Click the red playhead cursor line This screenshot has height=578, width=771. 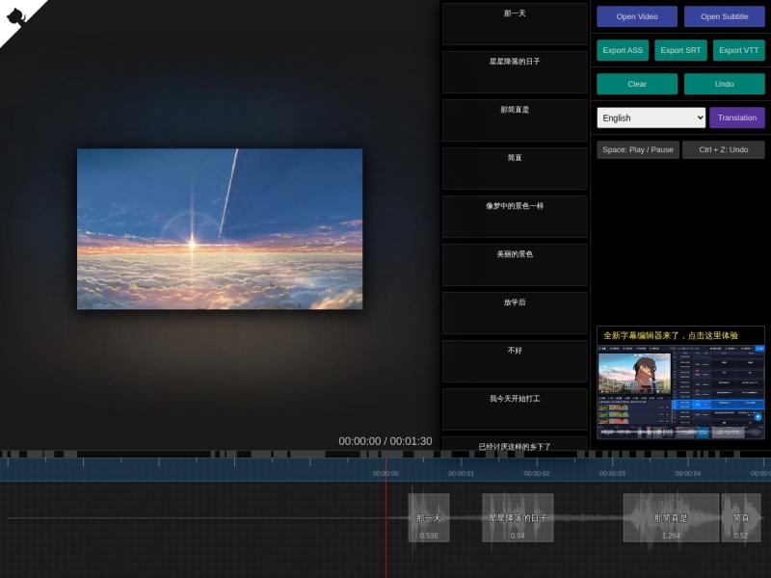click(x=386, y=517)
